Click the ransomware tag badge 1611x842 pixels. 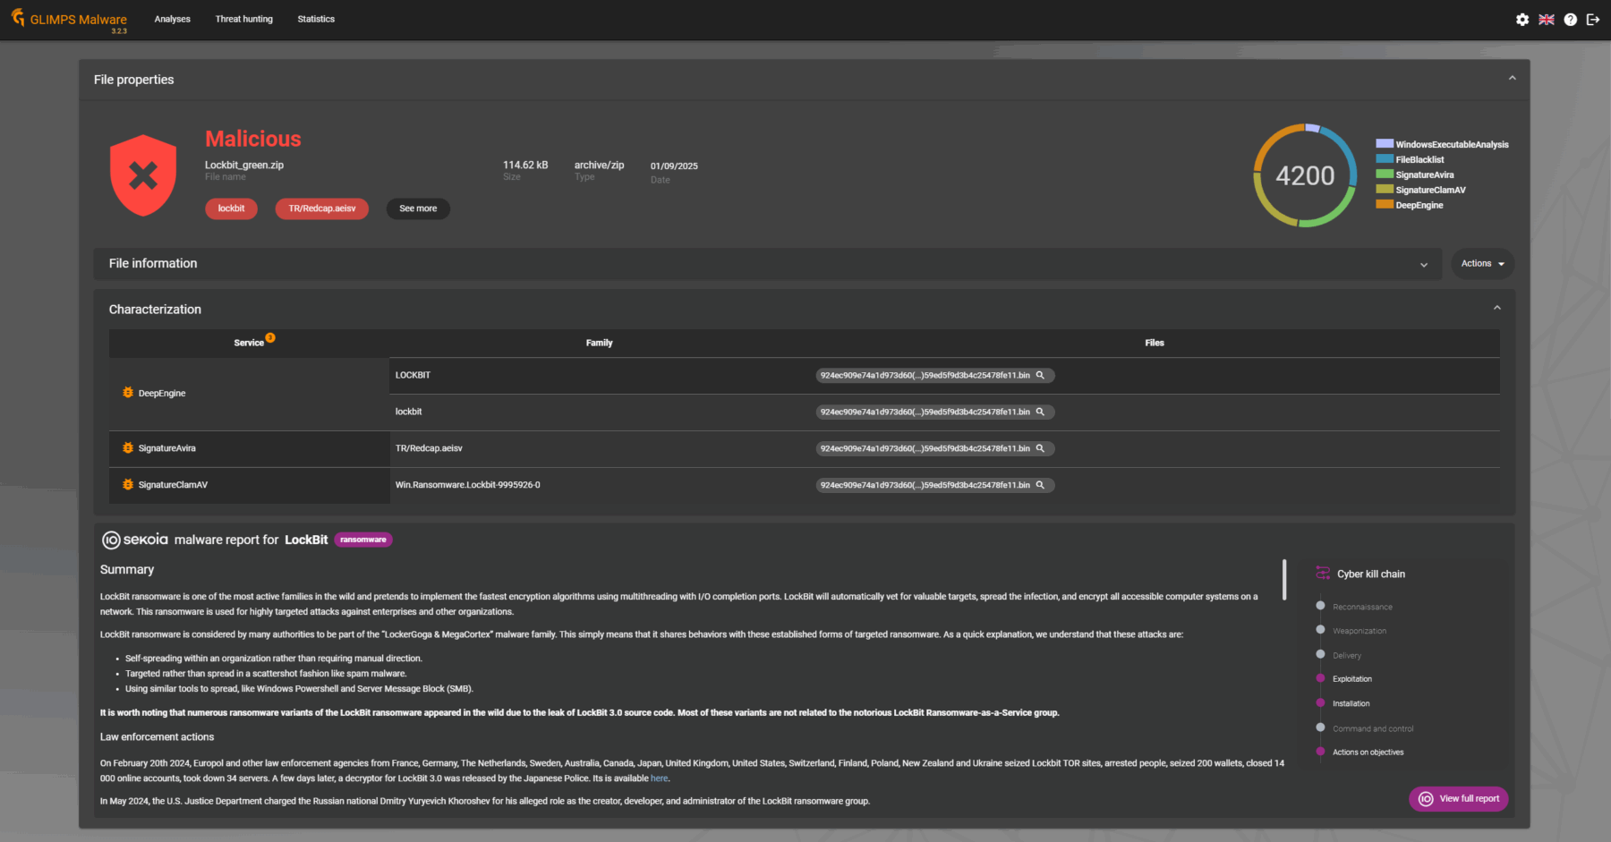[363, 540]
